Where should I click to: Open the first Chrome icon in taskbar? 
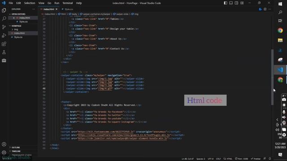point(280,30)
